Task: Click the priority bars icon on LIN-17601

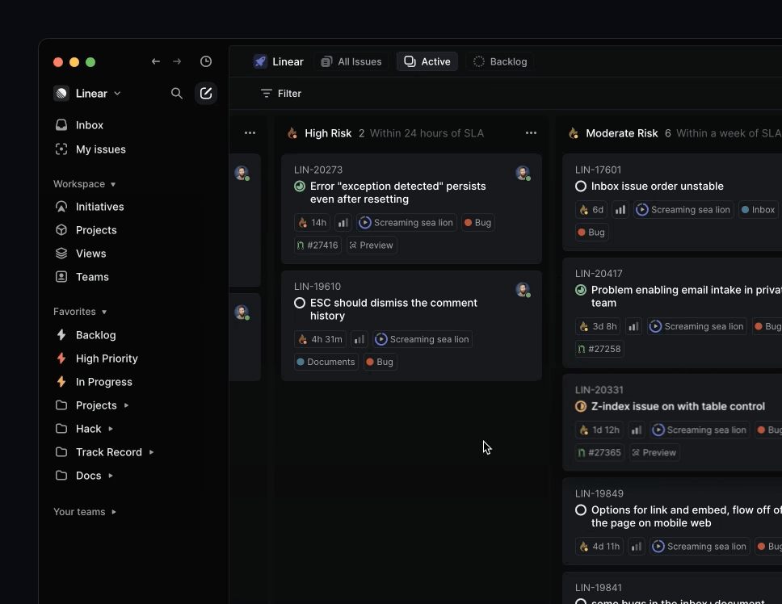Action: tap(620, 210)
